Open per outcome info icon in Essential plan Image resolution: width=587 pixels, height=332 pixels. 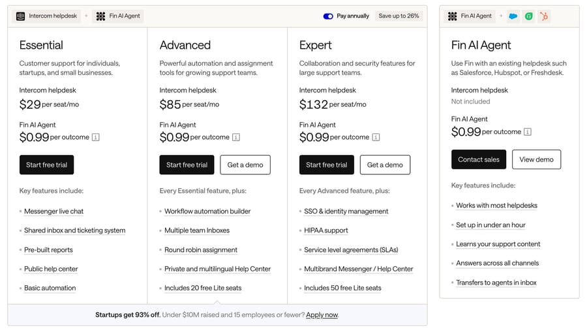(96, 137)
